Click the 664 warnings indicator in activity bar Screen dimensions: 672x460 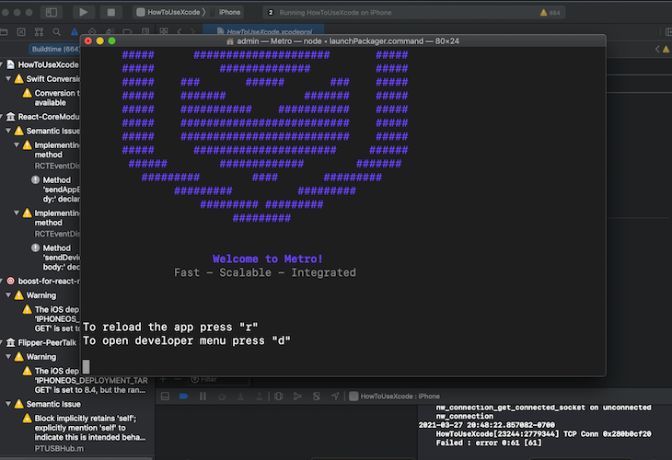pyautogui.click(x=550, y=13)
